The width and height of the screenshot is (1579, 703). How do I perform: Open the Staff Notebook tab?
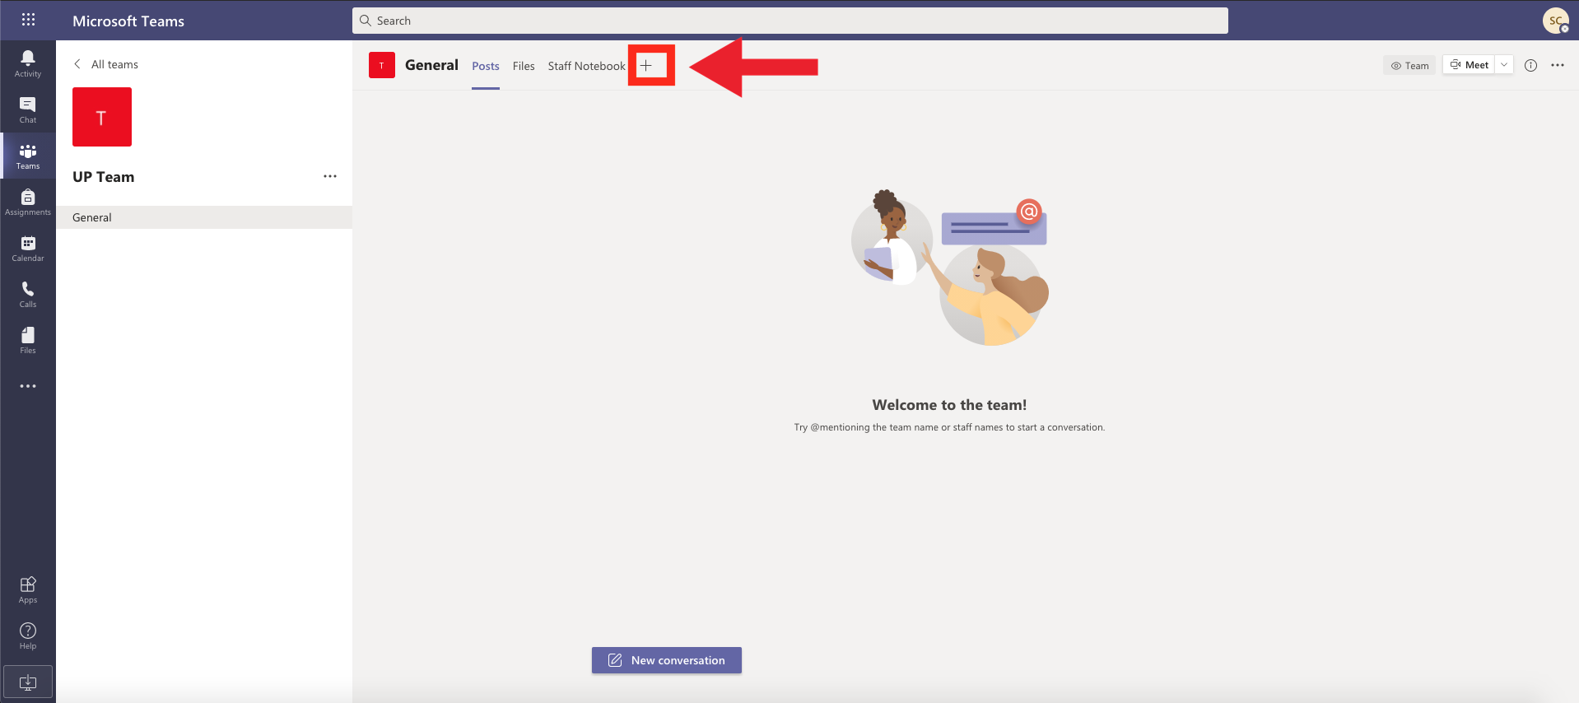(x=587, y=66)
